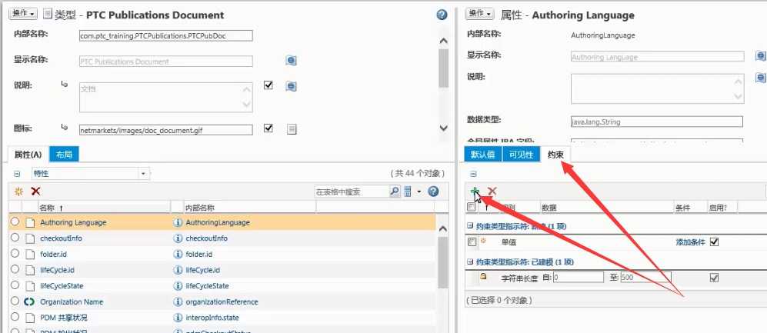Check the select-all constraints header checkbox
The height and width of the screenshot is (333, 767).
click(x=472, y=207)
